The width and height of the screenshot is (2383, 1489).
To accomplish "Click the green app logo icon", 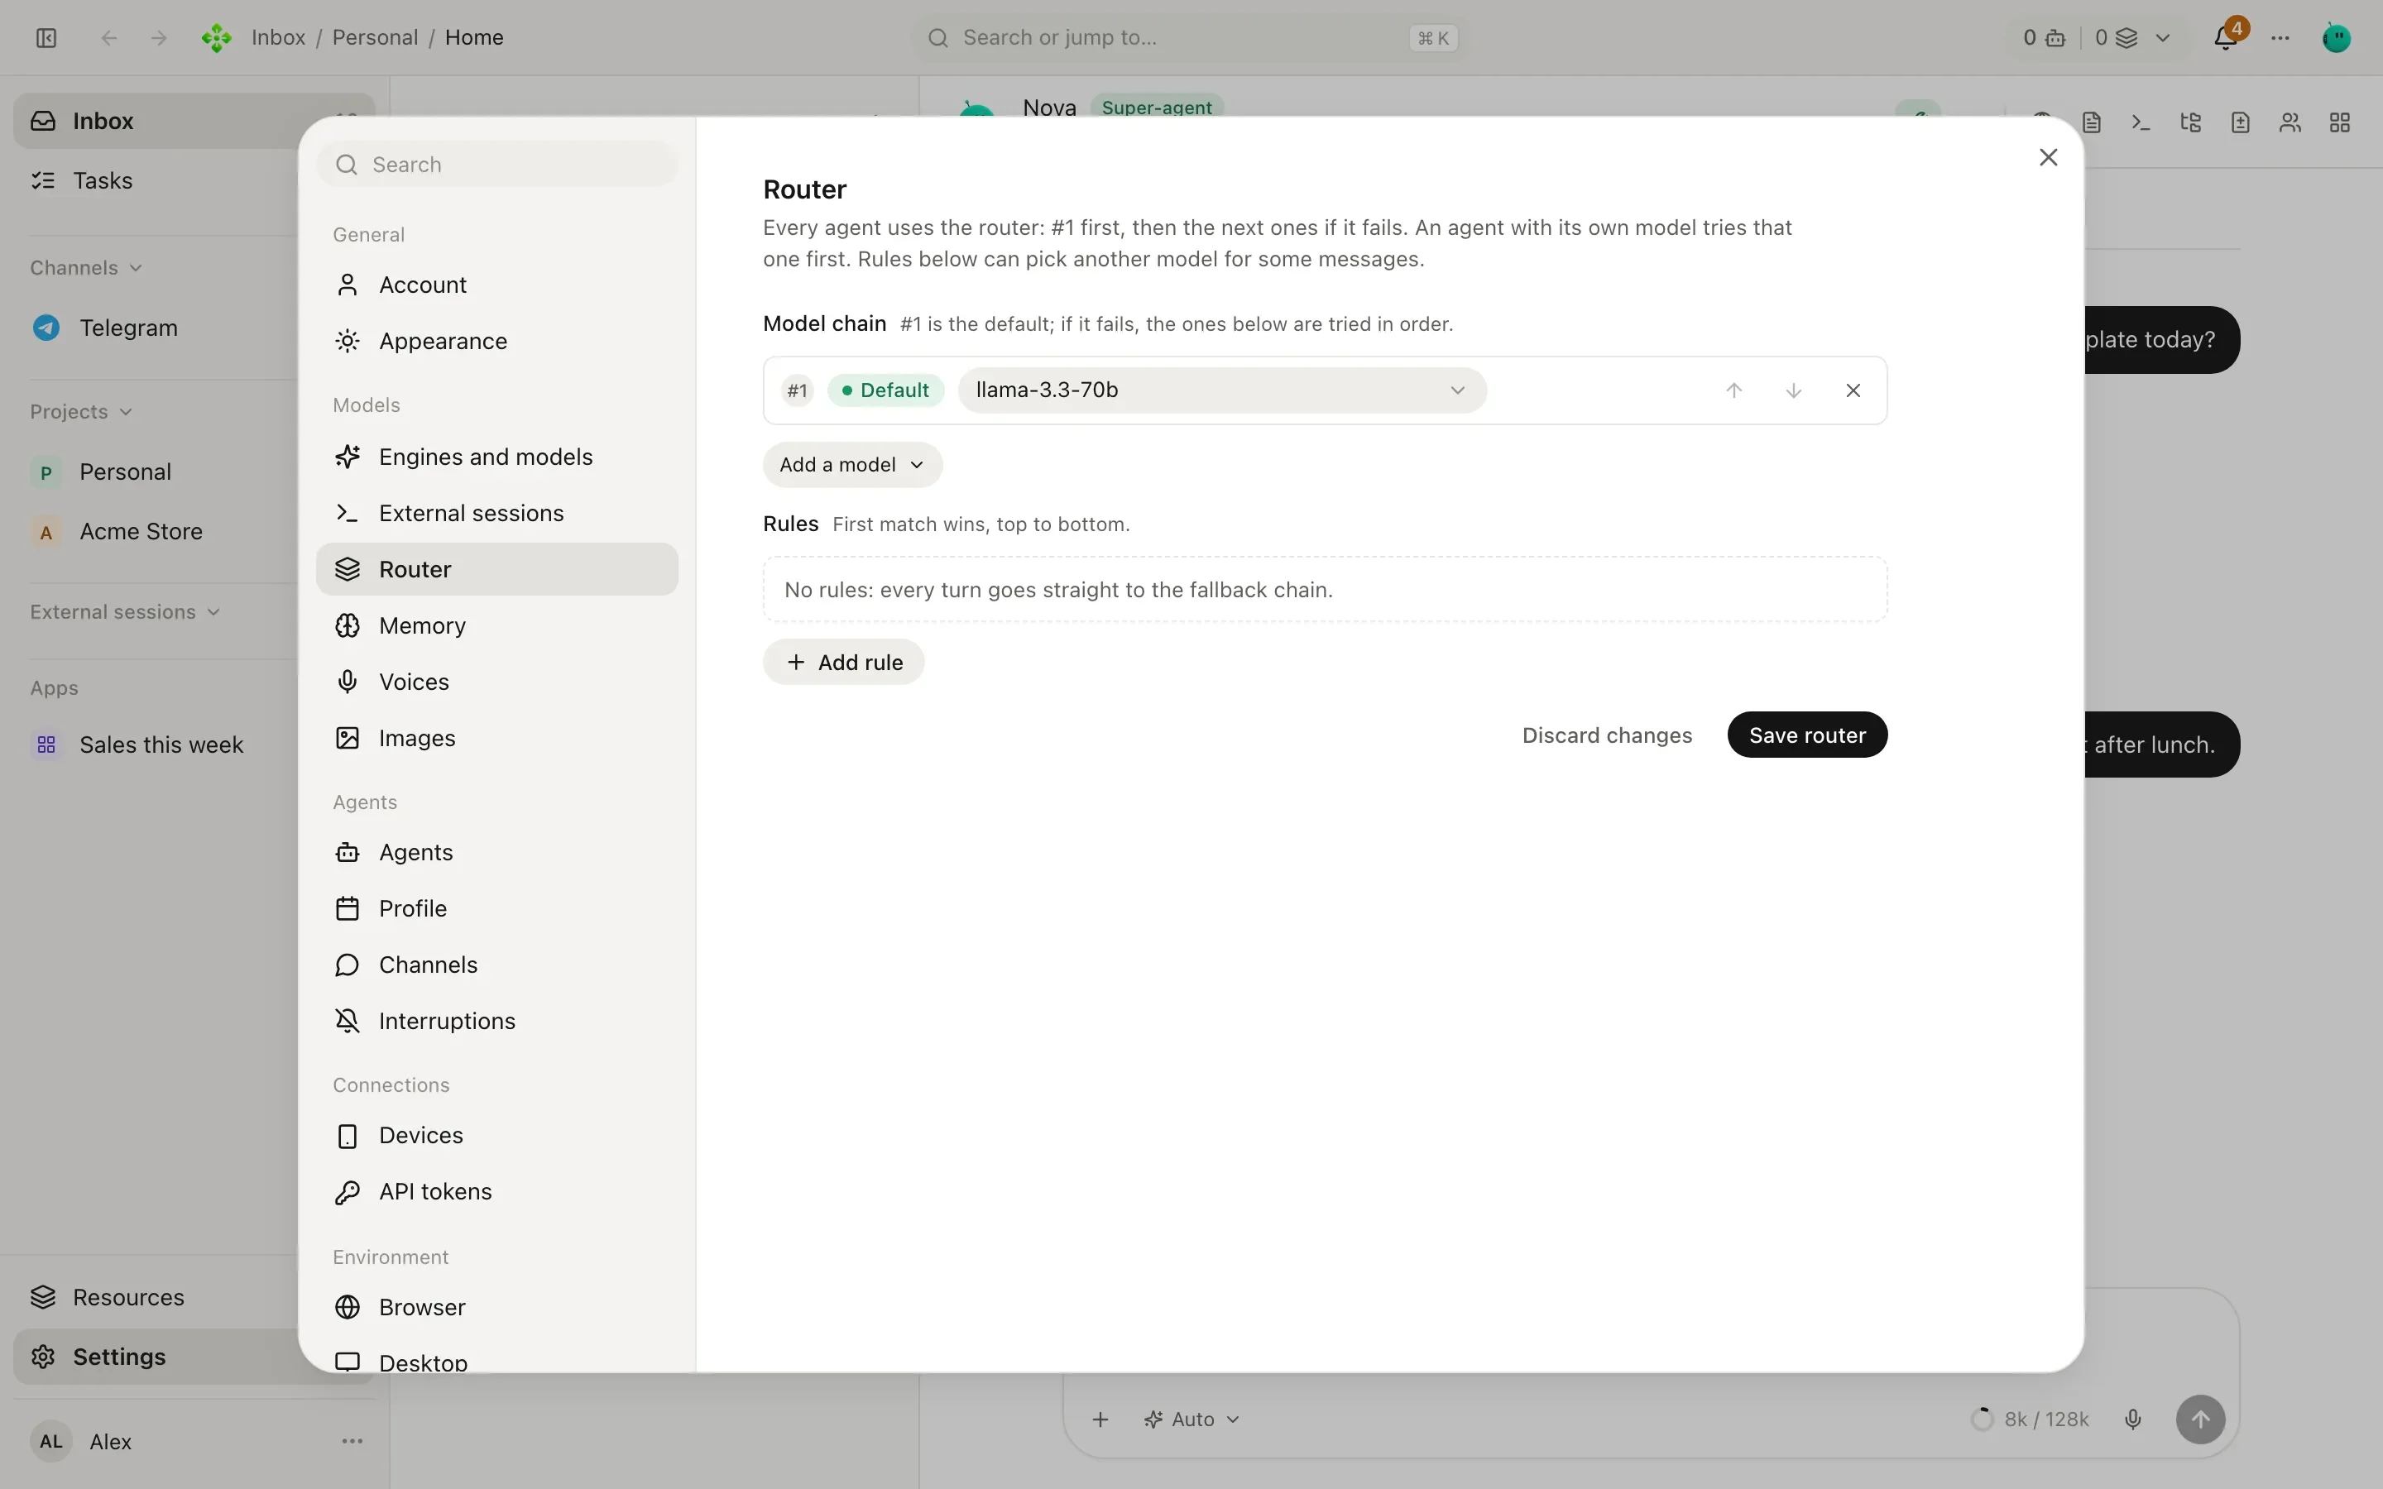I will tap(217, 37).
